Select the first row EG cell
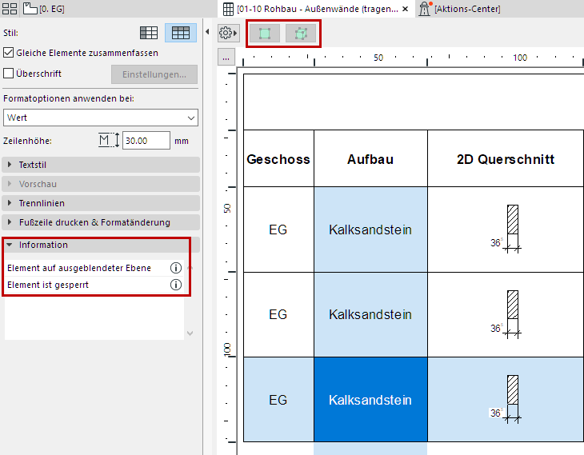Image resolution: width=584 pixels, height=455 pixels. point(278,229)
